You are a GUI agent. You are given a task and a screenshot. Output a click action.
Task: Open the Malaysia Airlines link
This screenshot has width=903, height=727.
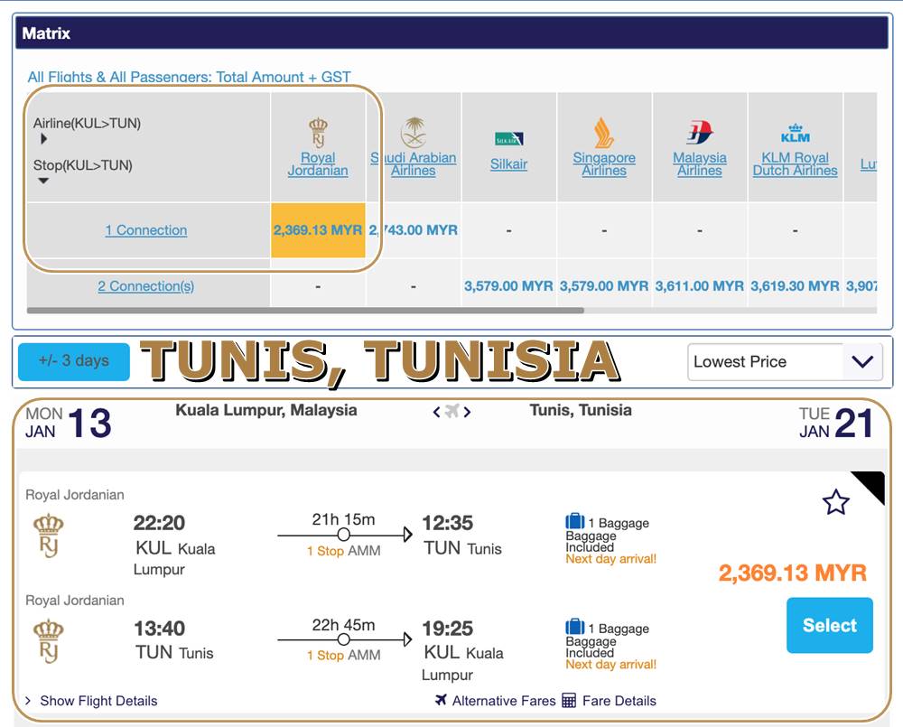click(700, 163)
